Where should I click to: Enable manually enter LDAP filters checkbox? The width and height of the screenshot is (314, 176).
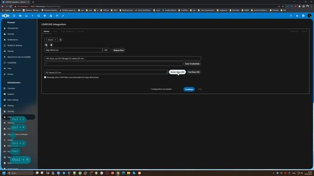pos(45,77)
